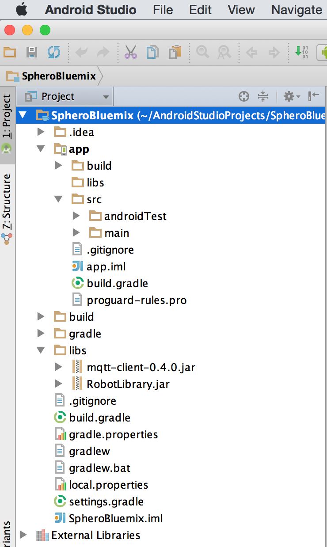Collapse the app module arrow
This screenshot has width=327, height=547.
(41, 149)
